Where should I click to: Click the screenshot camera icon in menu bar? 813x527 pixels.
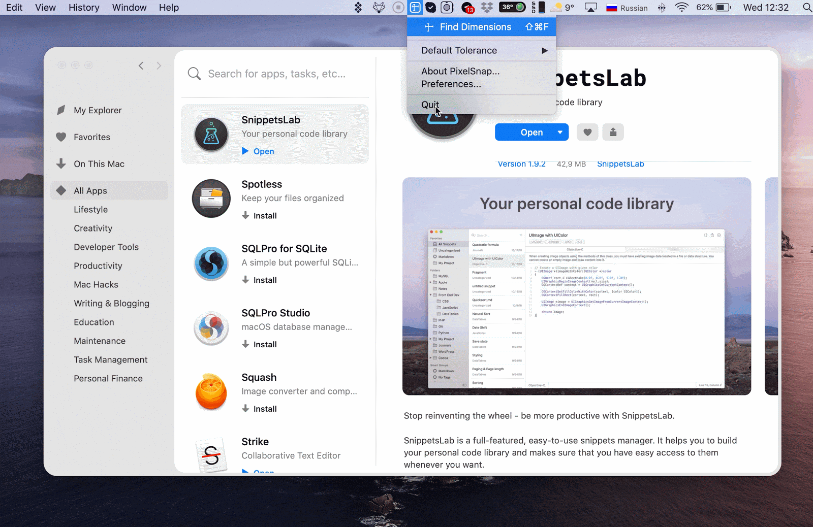[447, 8]
